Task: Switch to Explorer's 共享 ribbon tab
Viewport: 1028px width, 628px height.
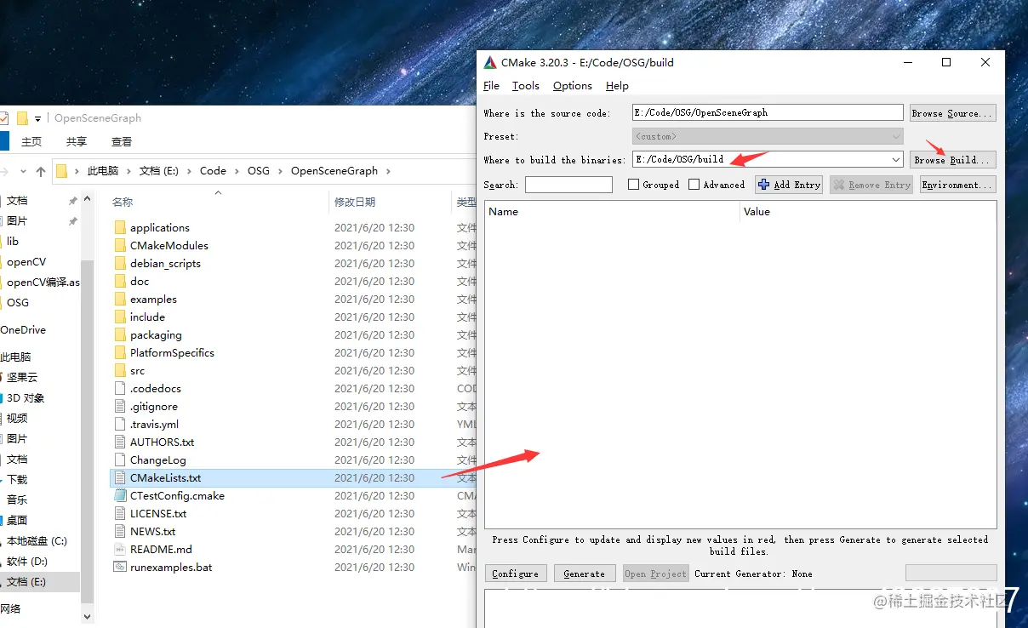Action: [77, 142]
